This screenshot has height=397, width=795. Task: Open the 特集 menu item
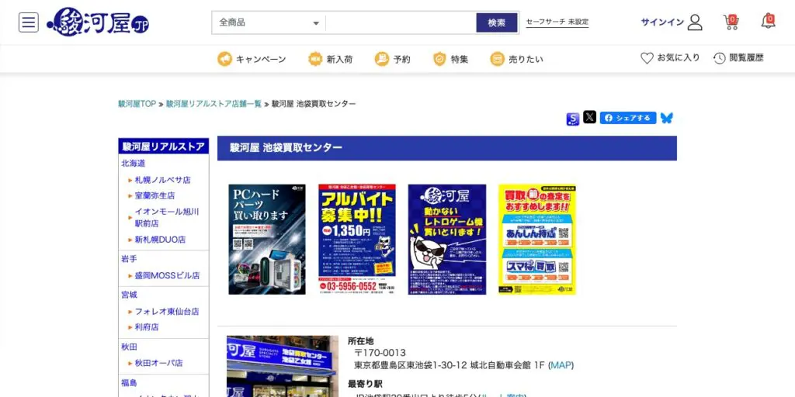(x=460, y=59)
